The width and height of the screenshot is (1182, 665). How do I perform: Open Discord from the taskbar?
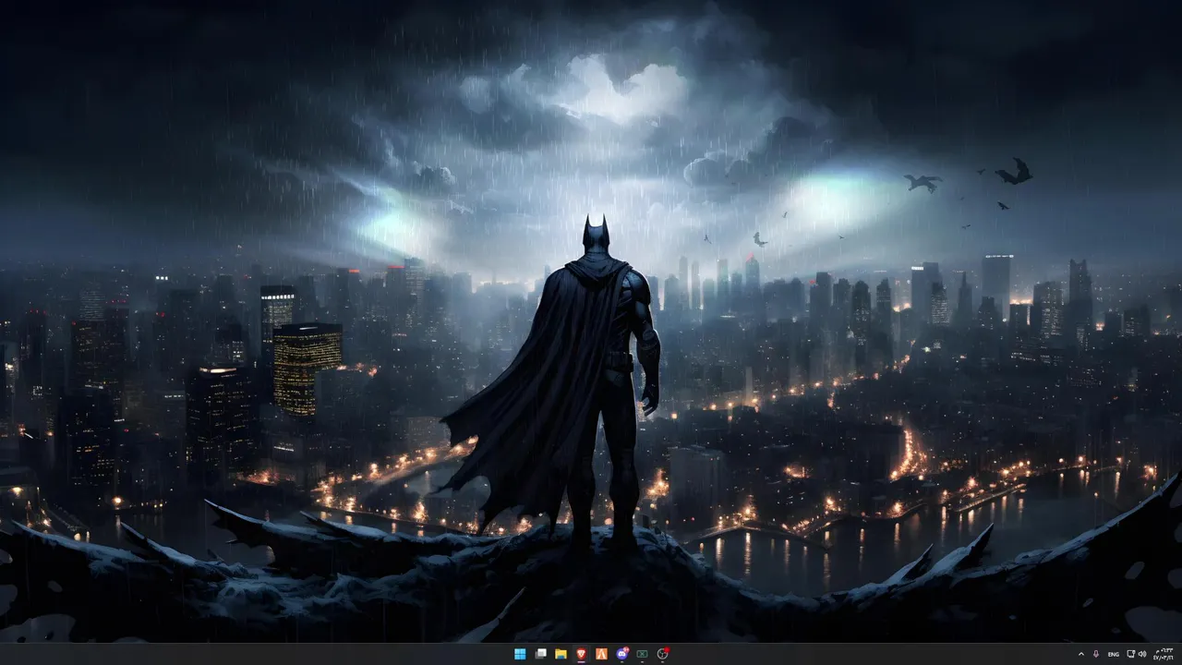[x=621, y=654]
